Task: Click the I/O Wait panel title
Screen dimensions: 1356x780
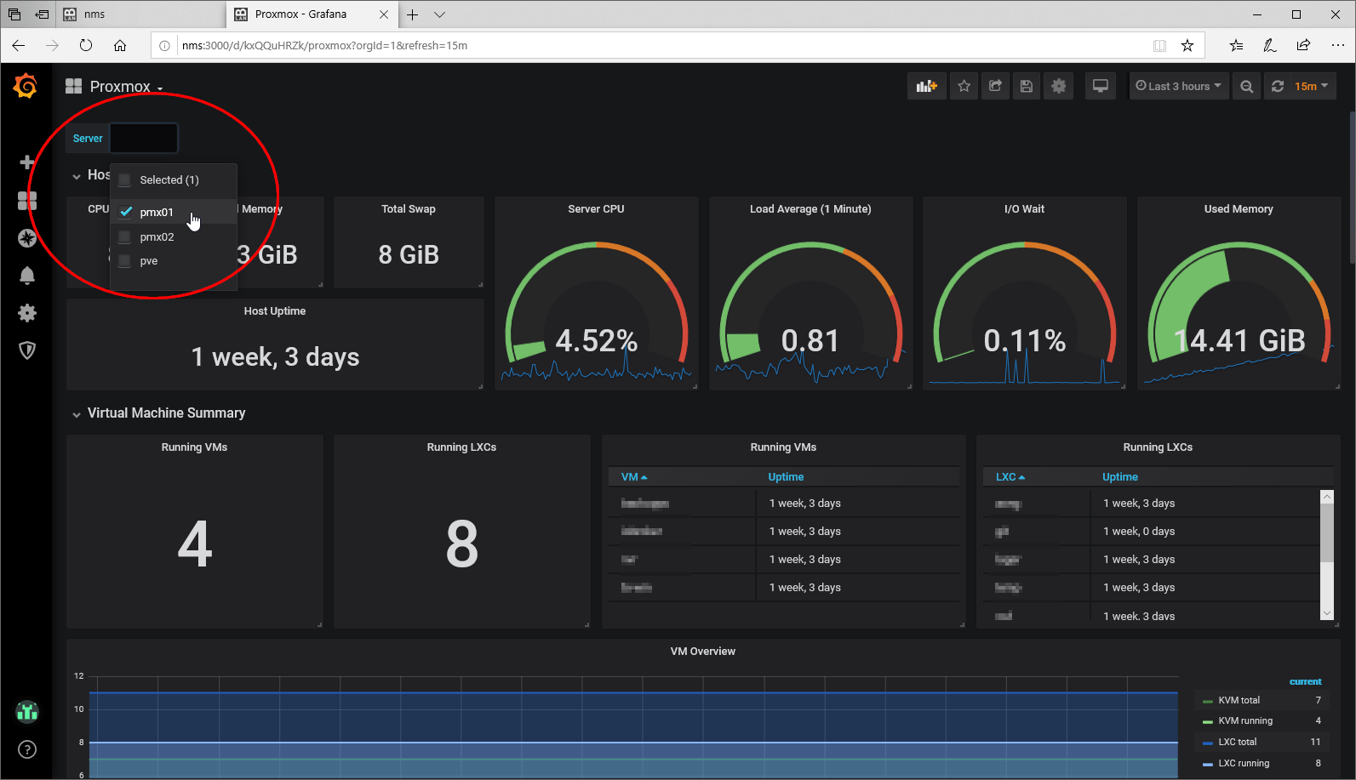Action: coord(1024,209)
